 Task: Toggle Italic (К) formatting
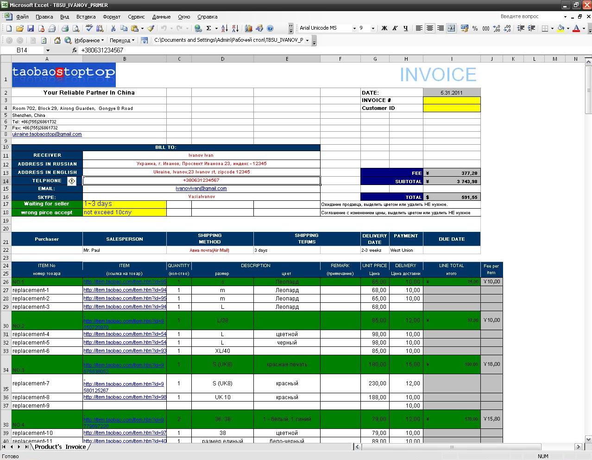(x=395, y=28)
